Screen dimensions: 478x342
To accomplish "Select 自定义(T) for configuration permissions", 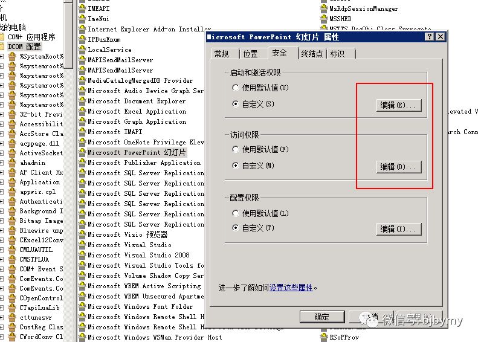I will tap(235, 228).
